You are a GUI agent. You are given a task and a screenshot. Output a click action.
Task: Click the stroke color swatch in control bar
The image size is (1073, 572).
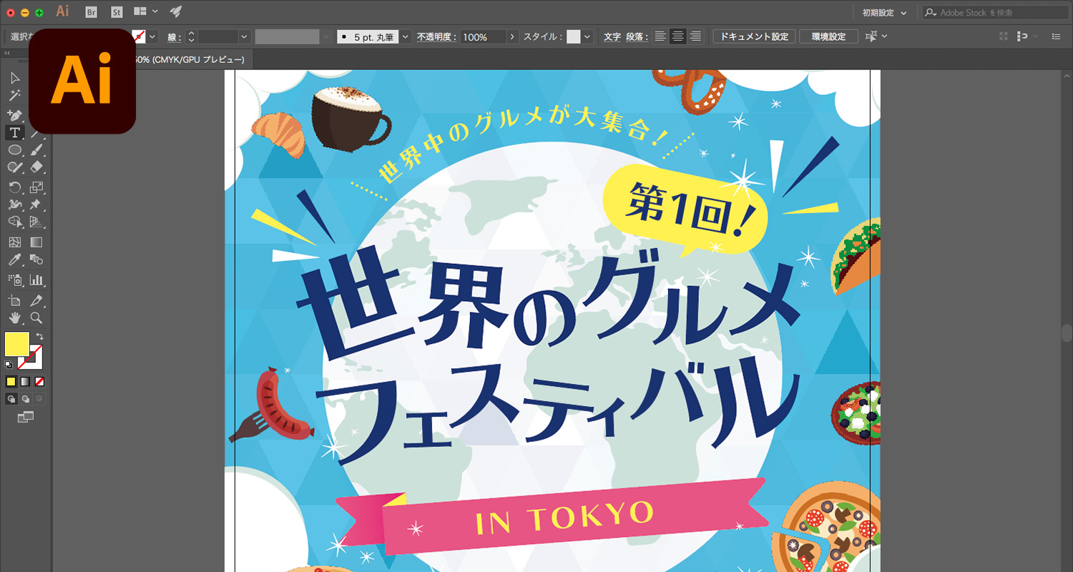point(140,36)
